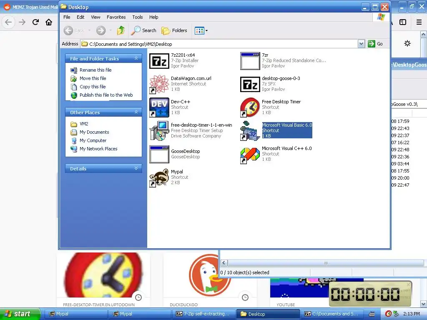Click the browser forward arrow in Mypal
Image resolution: width=427 pixels, height=320 pixels.
pyautogui.click(x=22, y=22)
